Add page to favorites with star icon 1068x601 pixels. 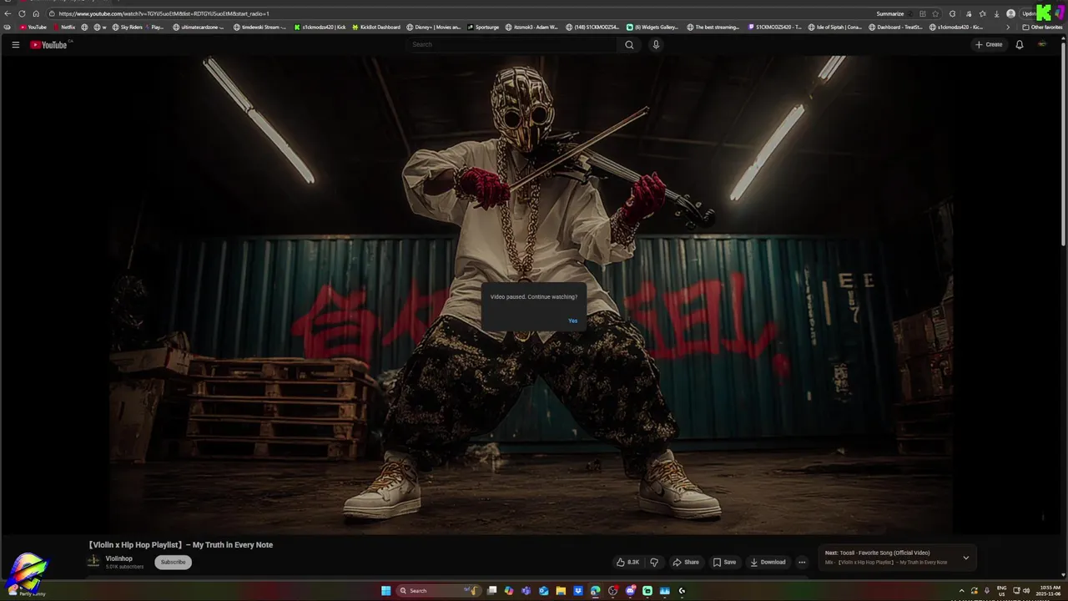pyautogui.click(x=935, y=13)
